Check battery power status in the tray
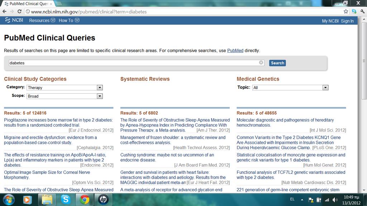The width and height of the screenshot is (367, 206). click(319, 200)
